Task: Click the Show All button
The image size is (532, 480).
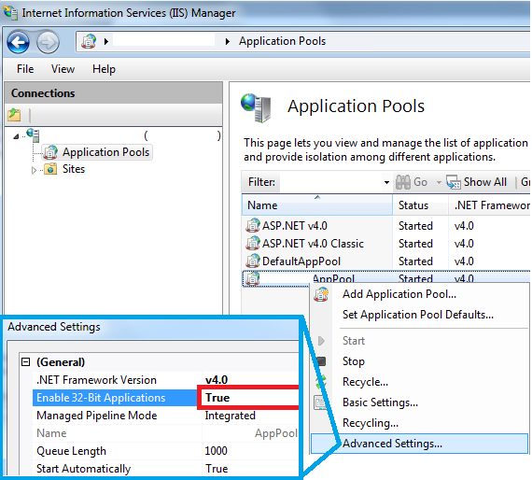Action: [x=476, y=182]
